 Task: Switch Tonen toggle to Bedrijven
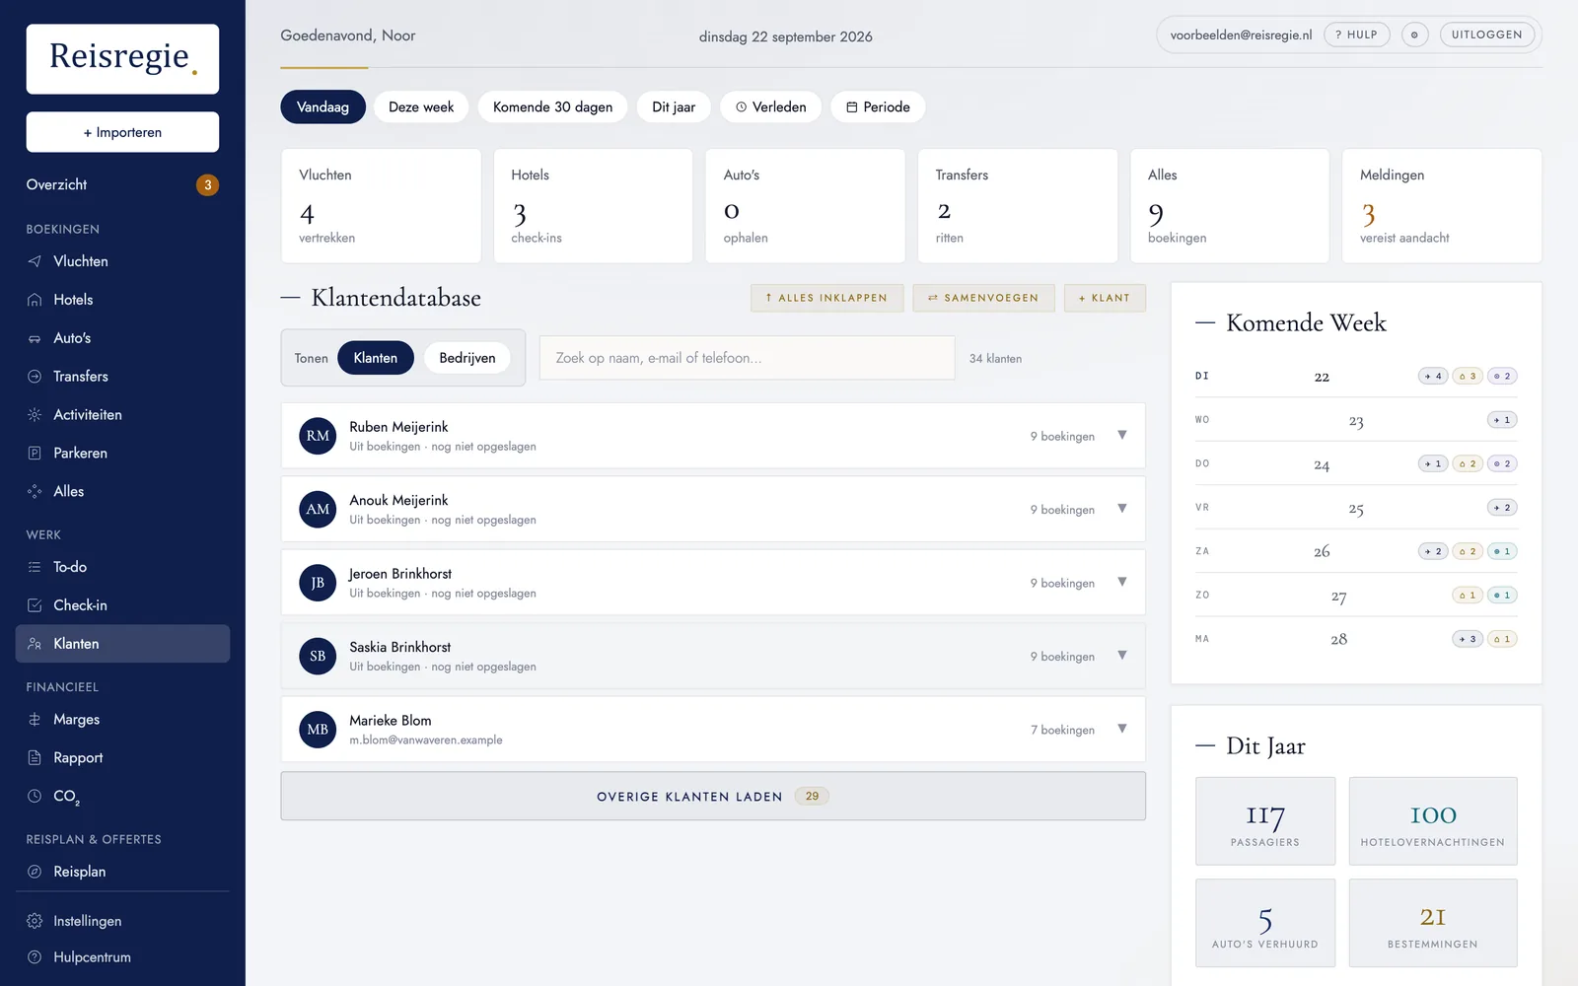coord(467,358)
